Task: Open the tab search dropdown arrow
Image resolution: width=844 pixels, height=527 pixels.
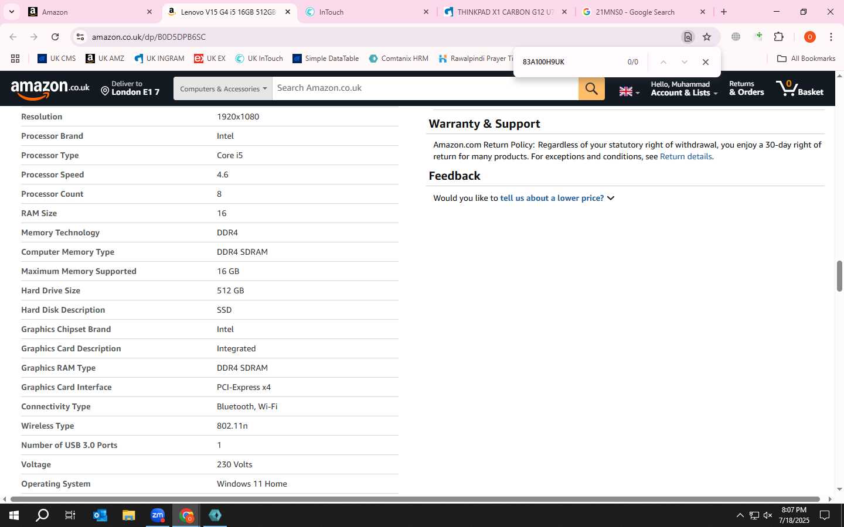Action: [x=12, y=12]
